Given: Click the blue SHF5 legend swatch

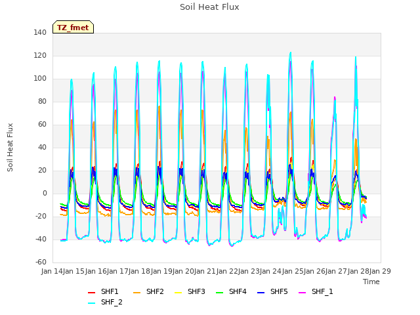Looking at the screenshot, I should point(261,292).
